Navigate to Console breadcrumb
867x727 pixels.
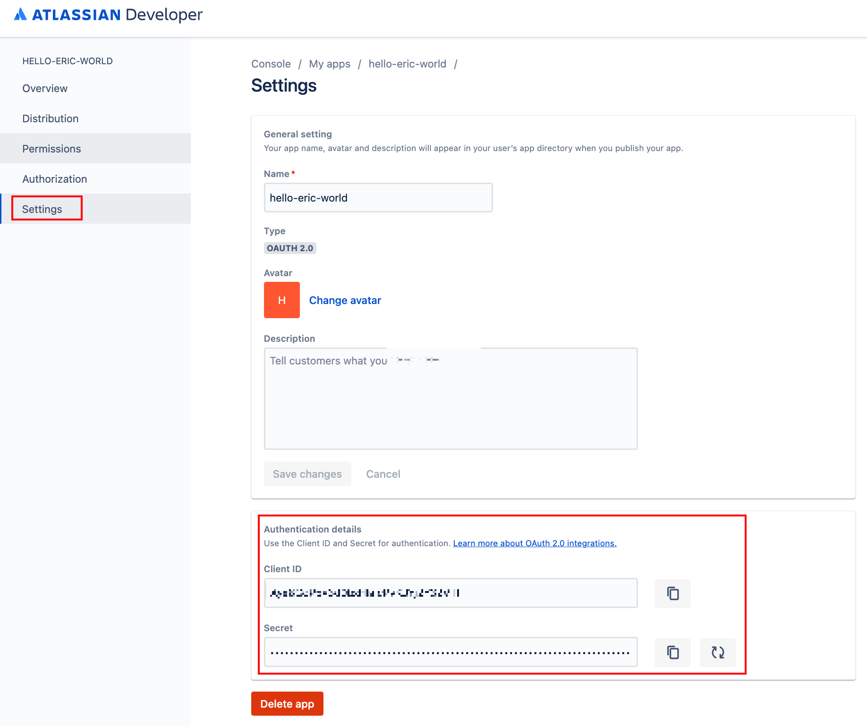(271, 64)
